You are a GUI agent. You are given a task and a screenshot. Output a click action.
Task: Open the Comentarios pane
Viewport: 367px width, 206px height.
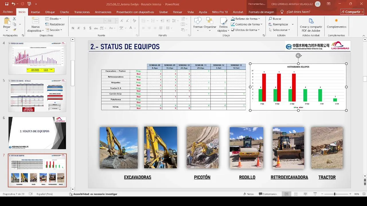(x=268, y=194)
